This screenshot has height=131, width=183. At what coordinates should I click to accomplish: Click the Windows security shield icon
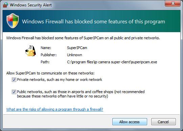(x=13, y=21)
